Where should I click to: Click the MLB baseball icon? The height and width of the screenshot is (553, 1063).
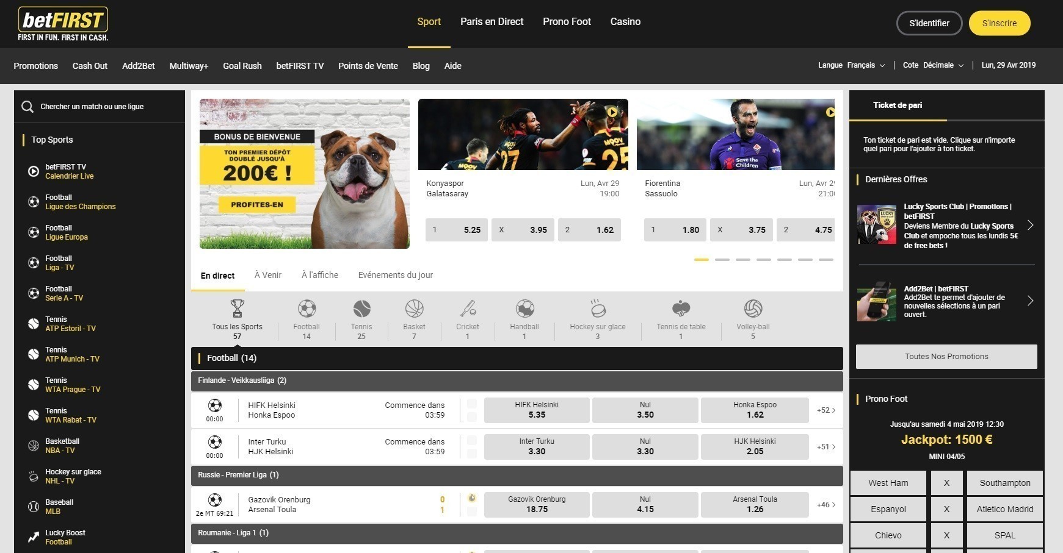coord(34,507)
